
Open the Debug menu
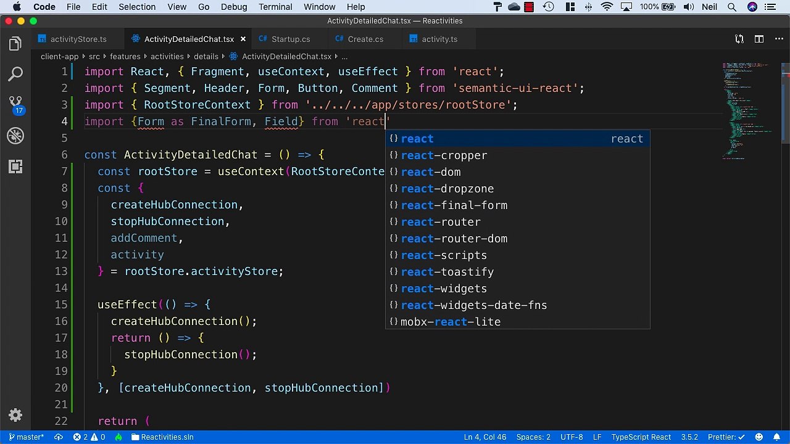[x=234, y=7]
